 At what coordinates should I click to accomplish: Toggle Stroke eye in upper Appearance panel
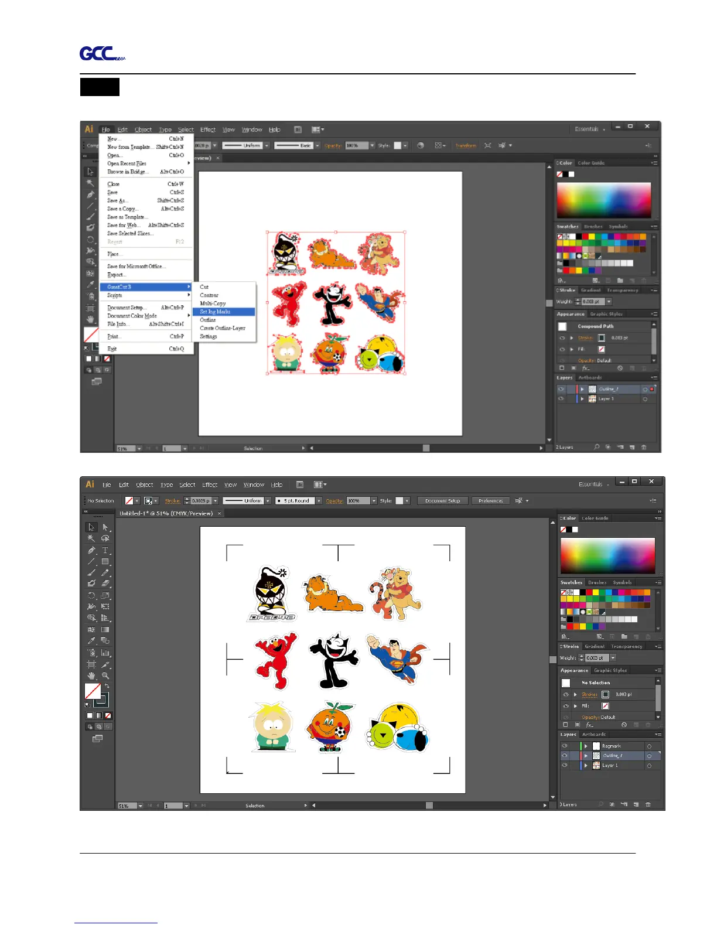click(x=562, y=338)
